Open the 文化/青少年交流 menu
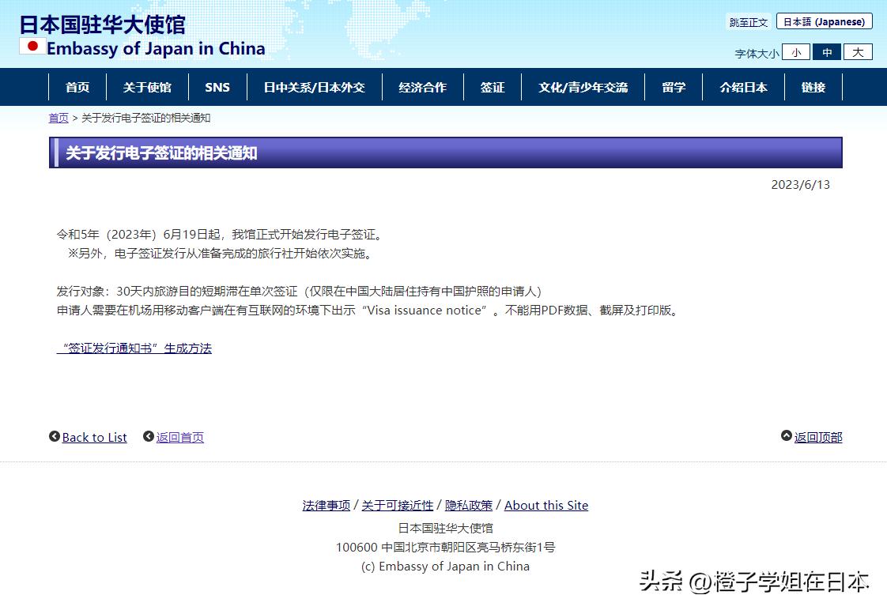 [x=583, y=87]
